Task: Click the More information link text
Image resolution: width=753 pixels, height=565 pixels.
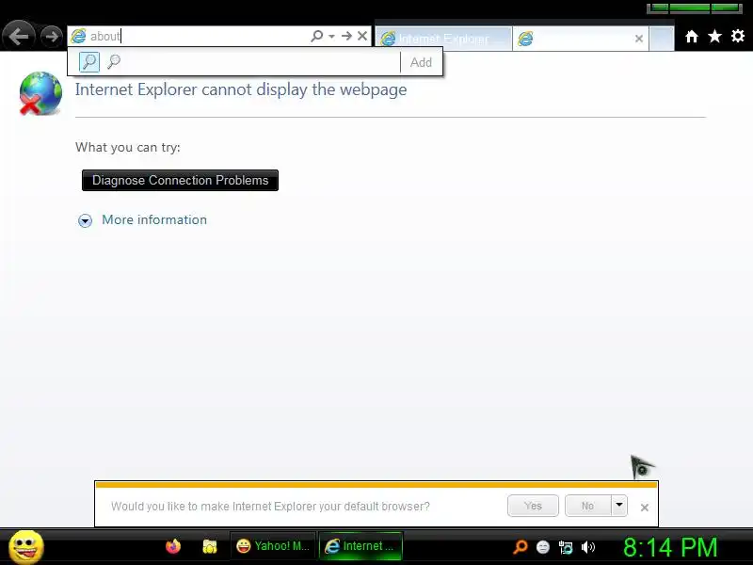Action: 154,219
